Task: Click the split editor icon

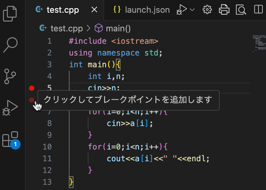Action: [258, 10]
